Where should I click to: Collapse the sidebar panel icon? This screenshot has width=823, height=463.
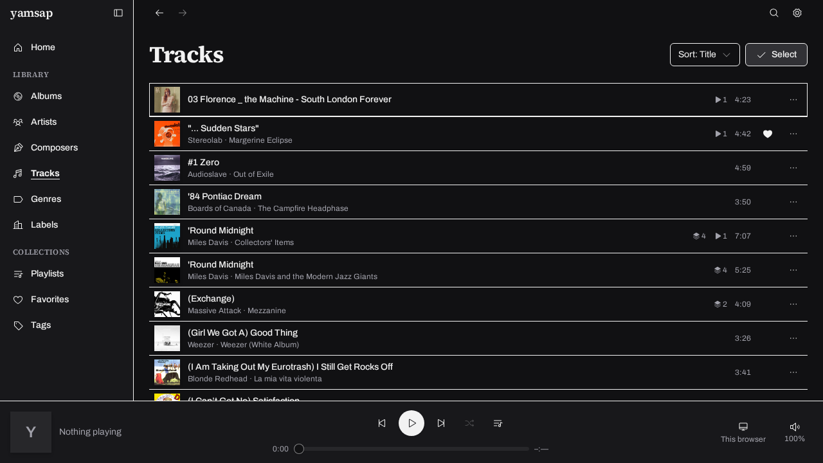[118, 13]
